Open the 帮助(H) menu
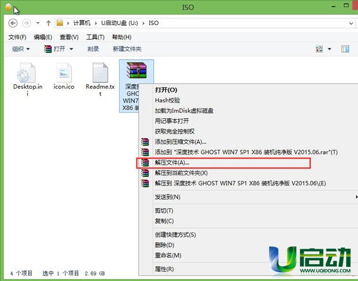358x281 pixels. tap(122, 37)
